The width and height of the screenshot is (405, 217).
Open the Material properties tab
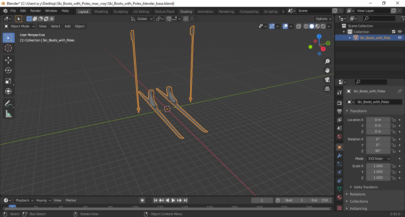click(x=339, y=197)
